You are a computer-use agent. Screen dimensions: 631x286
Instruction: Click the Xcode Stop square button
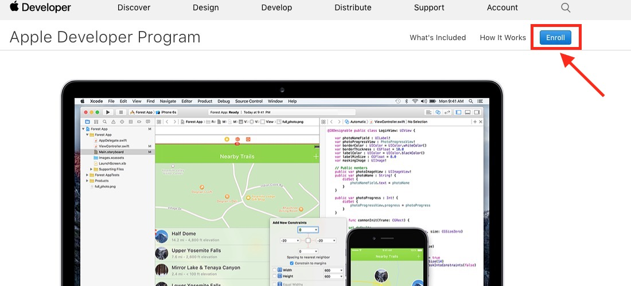(x=120, y=112)
